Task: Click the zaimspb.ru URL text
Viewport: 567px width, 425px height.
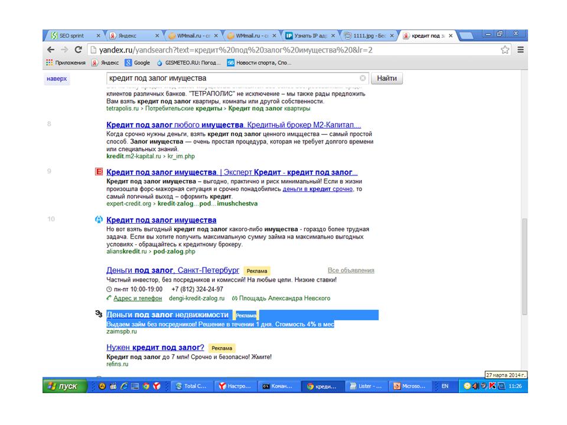Action: (122, 331)
